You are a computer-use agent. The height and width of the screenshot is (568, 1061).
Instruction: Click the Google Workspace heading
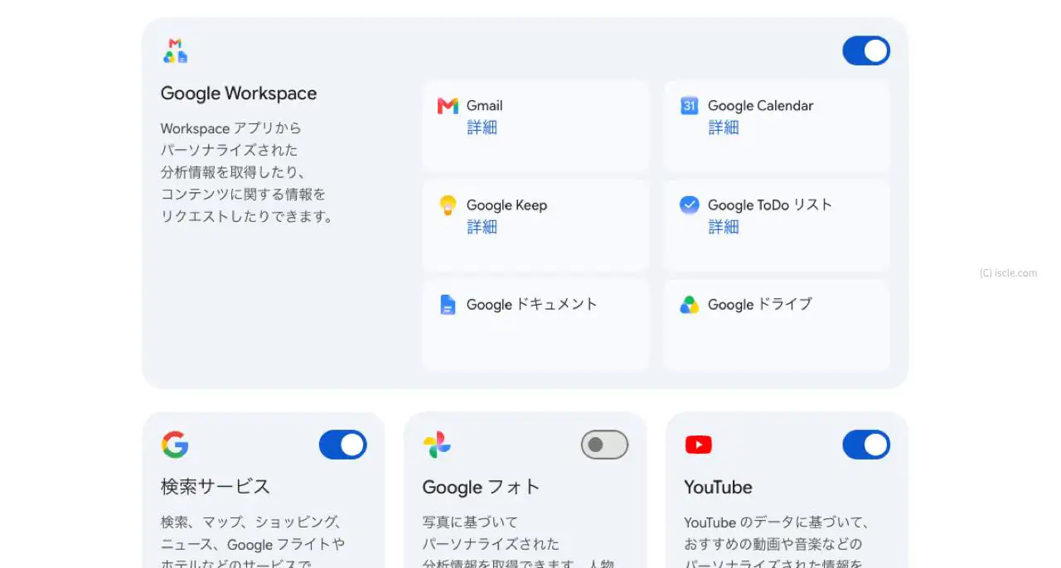point(239,94)
